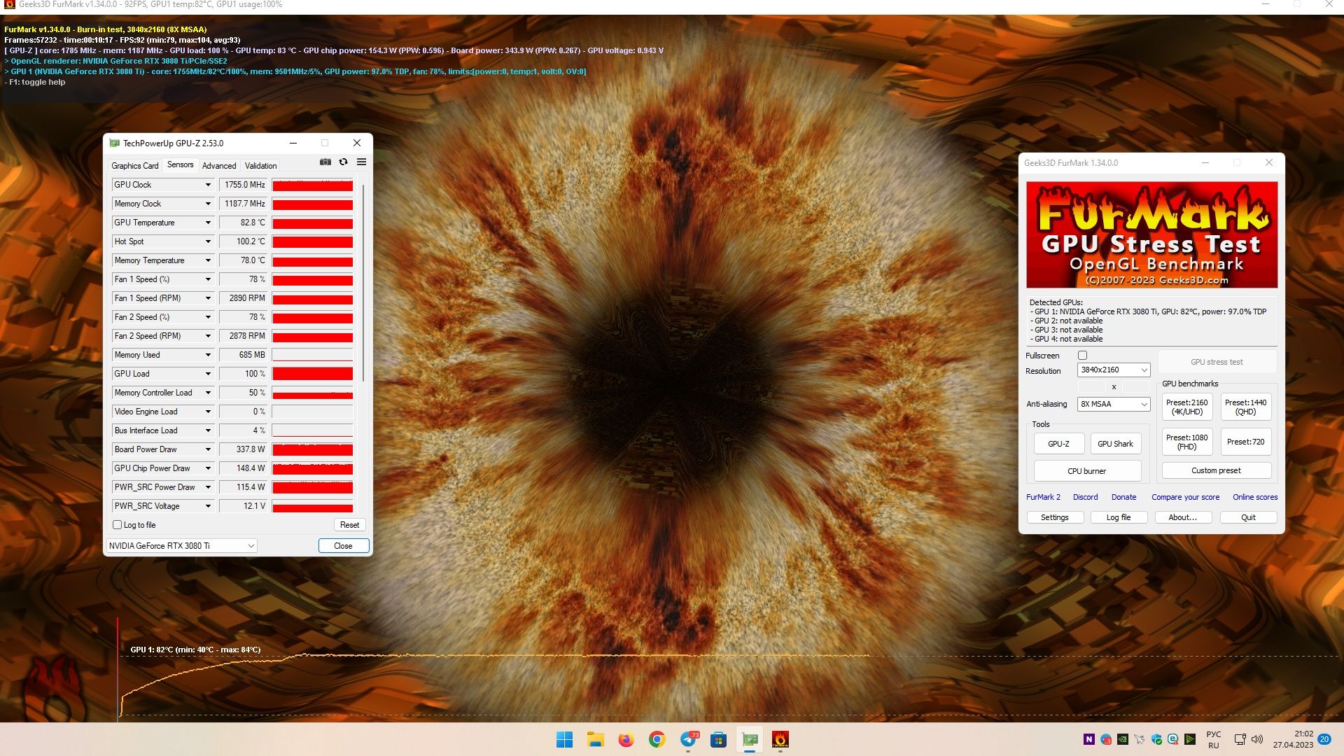
Task: Open the Donate link
Action: coord(1123,497)
